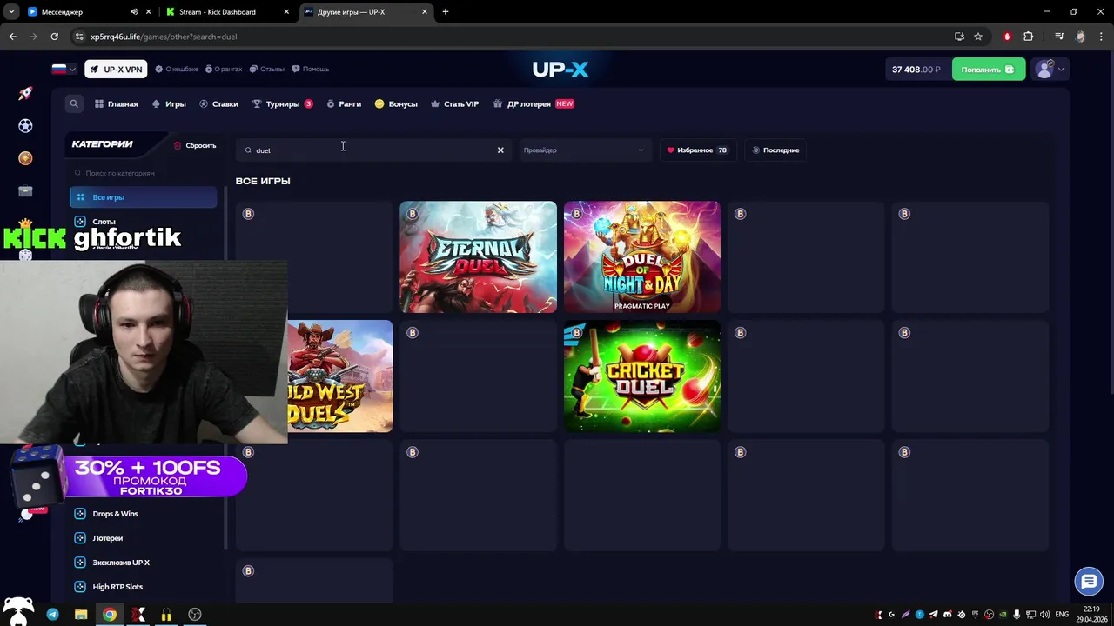The height and width of the screenshot is (626, 1114).
Task: Click the rocket icon in left sidebar
Action: click(x=25, y=93)
